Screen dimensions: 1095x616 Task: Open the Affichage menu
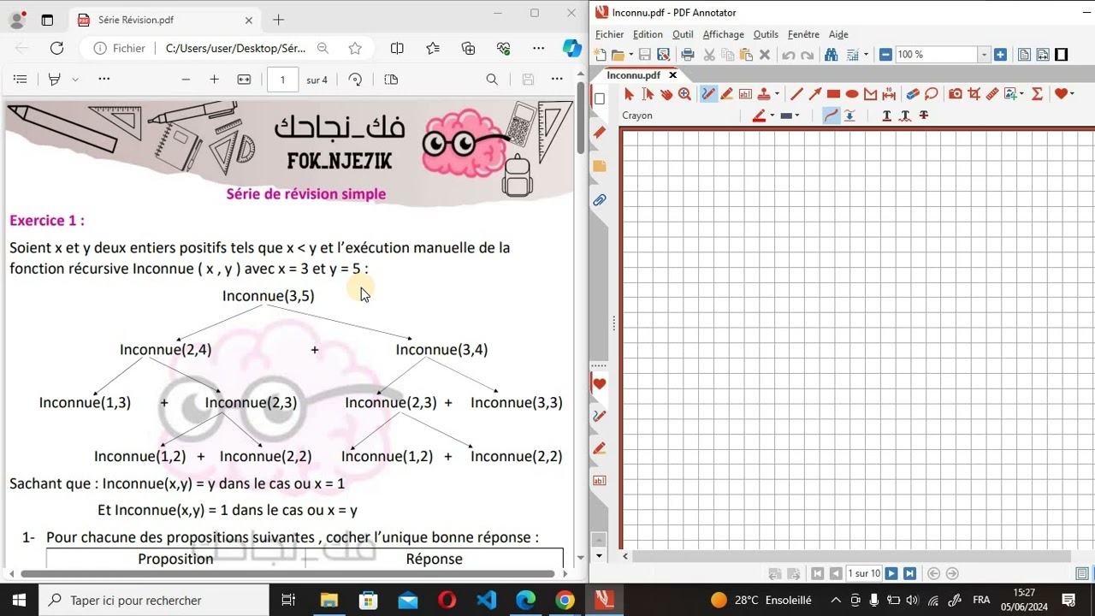tap(723, 34)
